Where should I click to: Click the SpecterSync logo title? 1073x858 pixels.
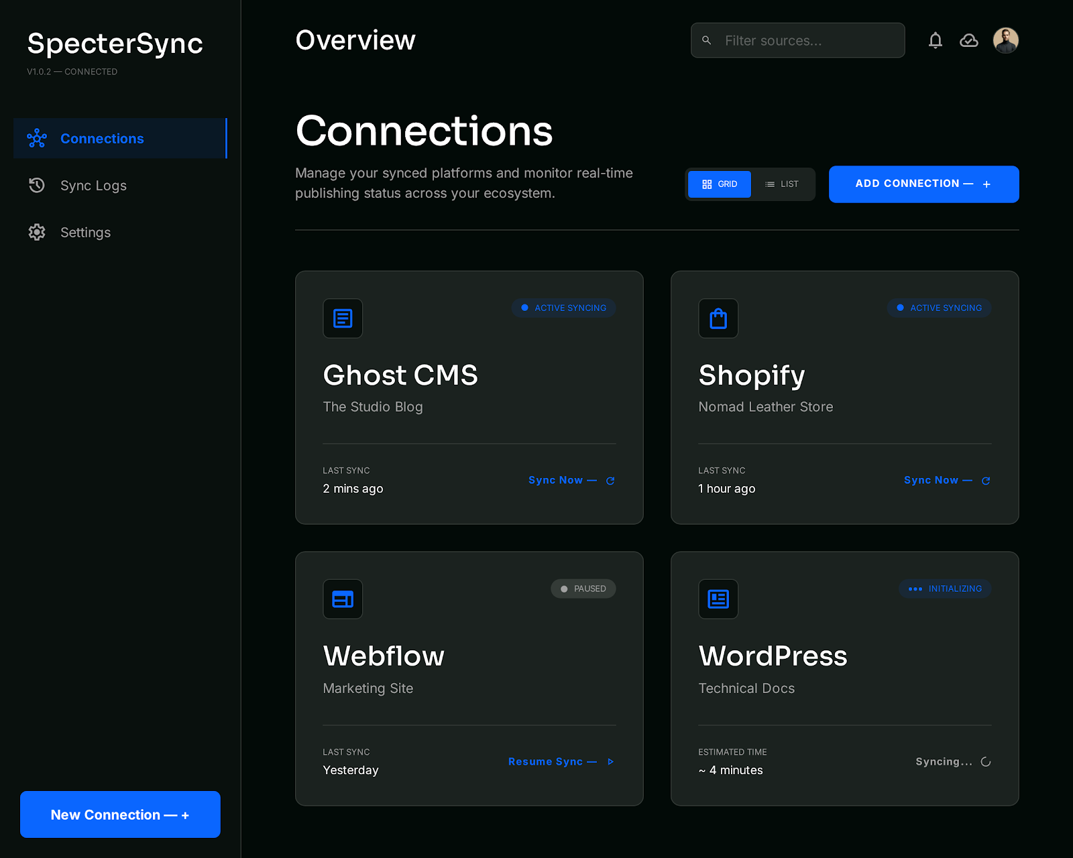pyautogui.click(x=115, y=44)
